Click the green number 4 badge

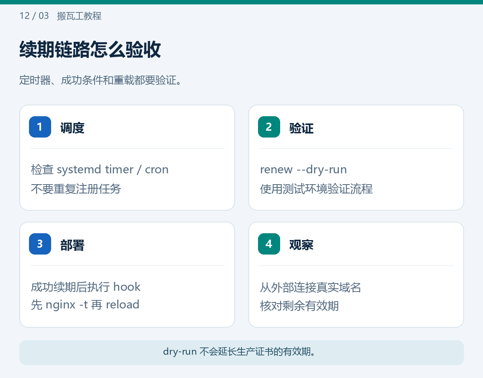pos(269,244)
